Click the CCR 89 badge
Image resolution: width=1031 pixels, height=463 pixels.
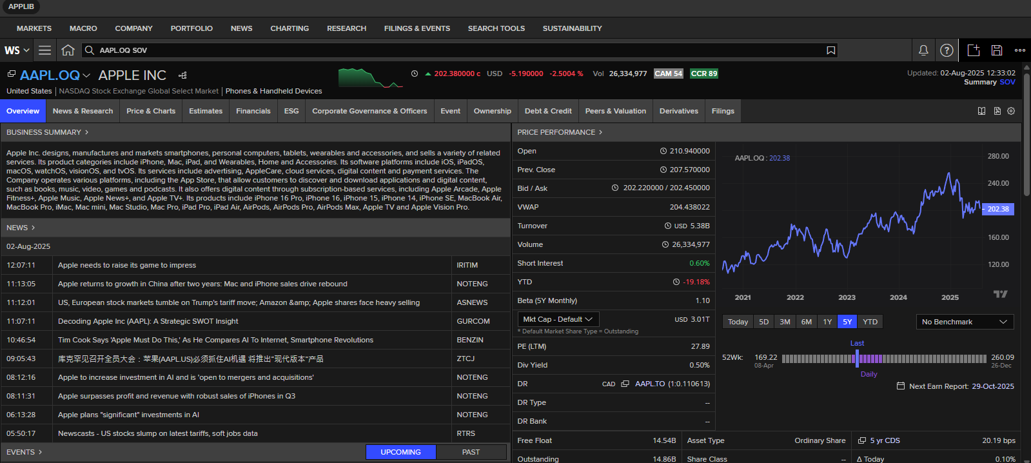704,74
